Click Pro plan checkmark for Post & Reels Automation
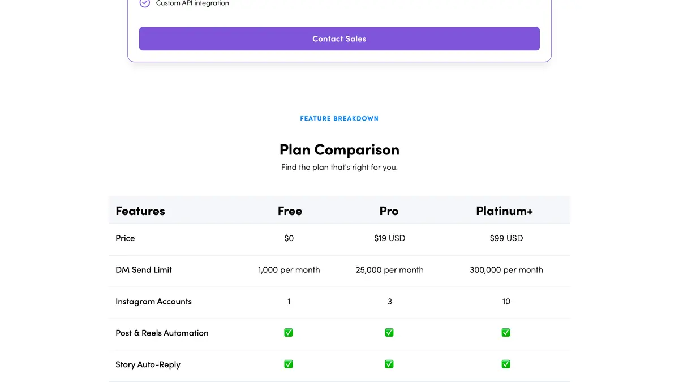The image size is (679, 382). click(389, 333)
